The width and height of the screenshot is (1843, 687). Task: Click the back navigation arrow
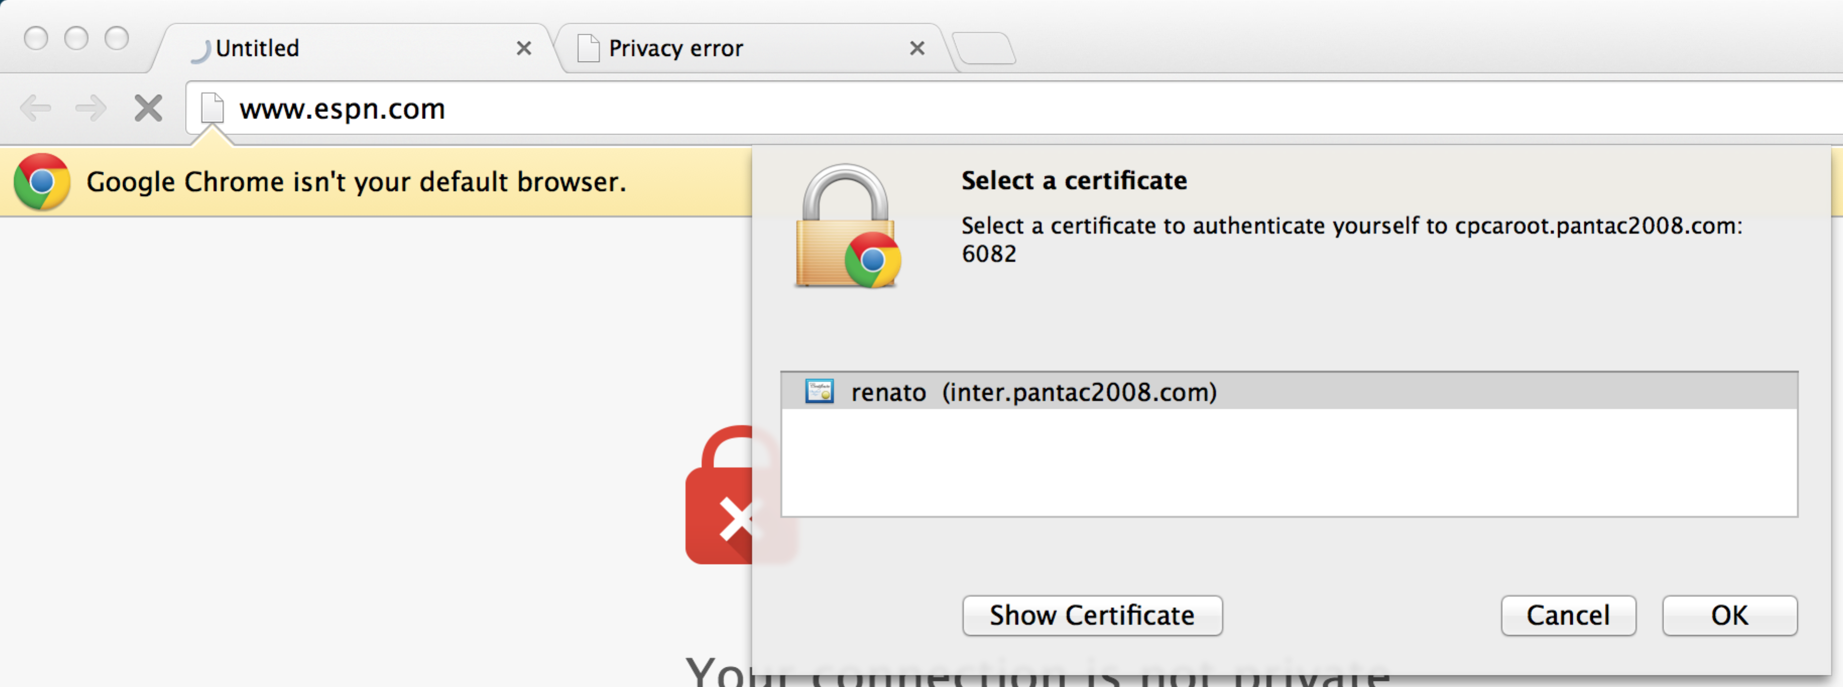[x=35, y=108]
